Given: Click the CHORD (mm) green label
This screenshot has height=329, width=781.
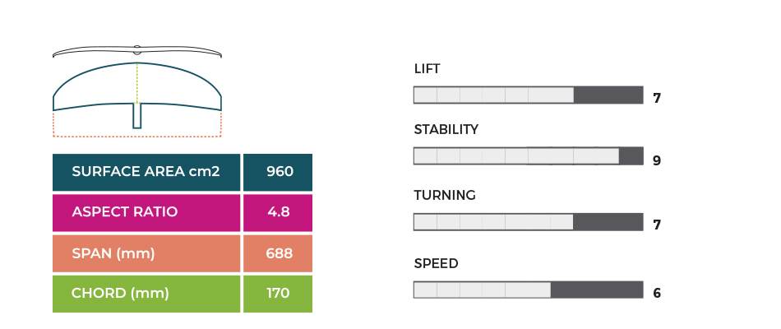Looking at the screenshot, I should click(146, 294).
